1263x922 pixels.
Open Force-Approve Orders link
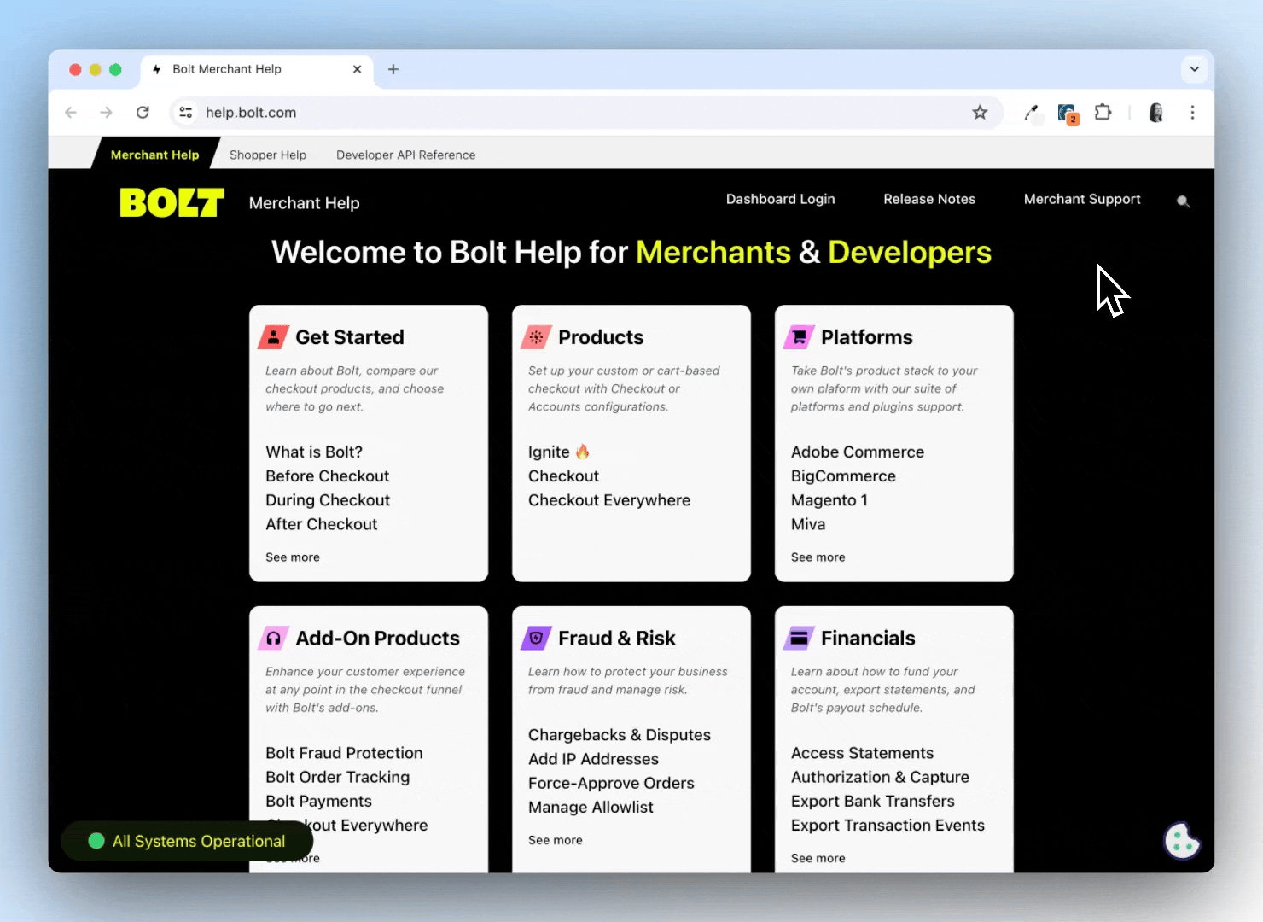pos(611,782)
